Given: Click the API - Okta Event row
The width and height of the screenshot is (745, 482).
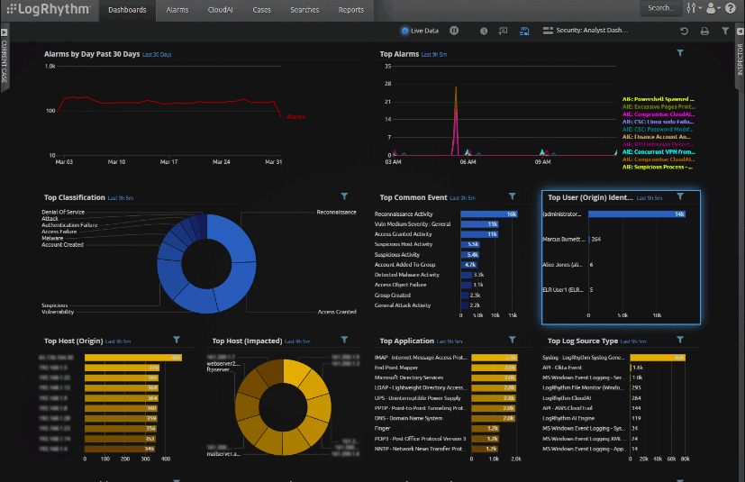Looking at the screenshot, I should pos(593,368).
